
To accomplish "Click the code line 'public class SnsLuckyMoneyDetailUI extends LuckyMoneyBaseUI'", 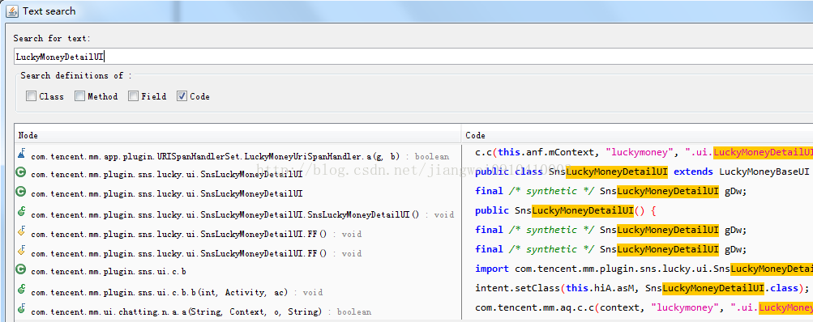I will pos(642,172).
